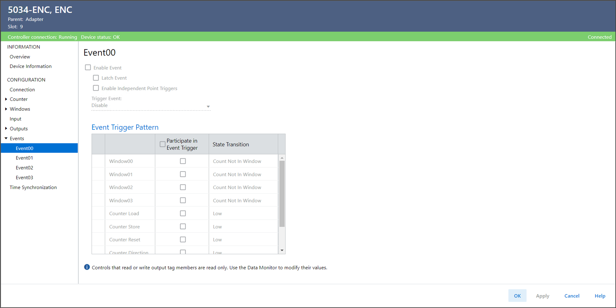
Task: Toggle the Latch Event checkbox
Action: 96,78
